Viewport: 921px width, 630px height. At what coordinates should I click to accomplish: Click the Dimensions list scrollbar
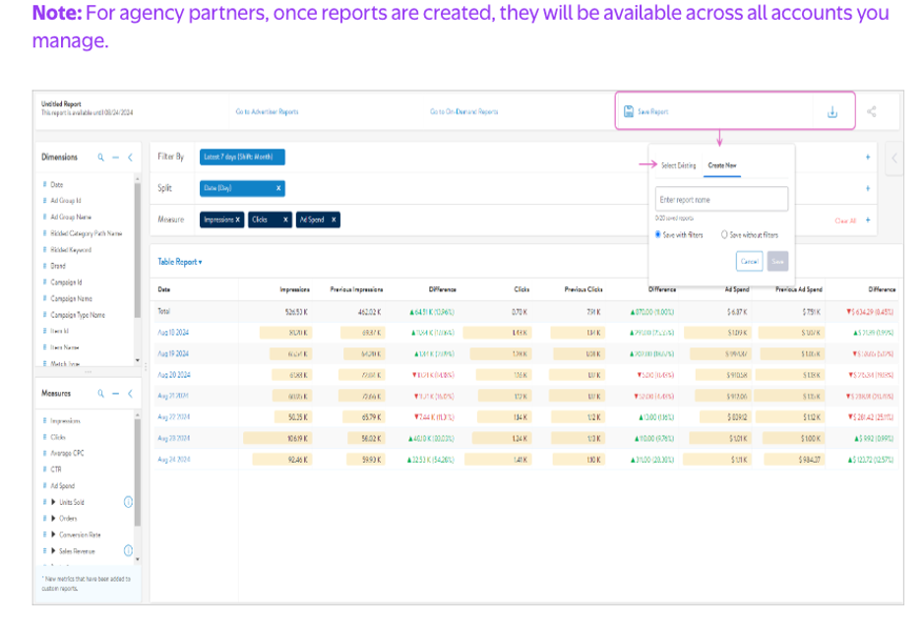[x=137, y=266]
